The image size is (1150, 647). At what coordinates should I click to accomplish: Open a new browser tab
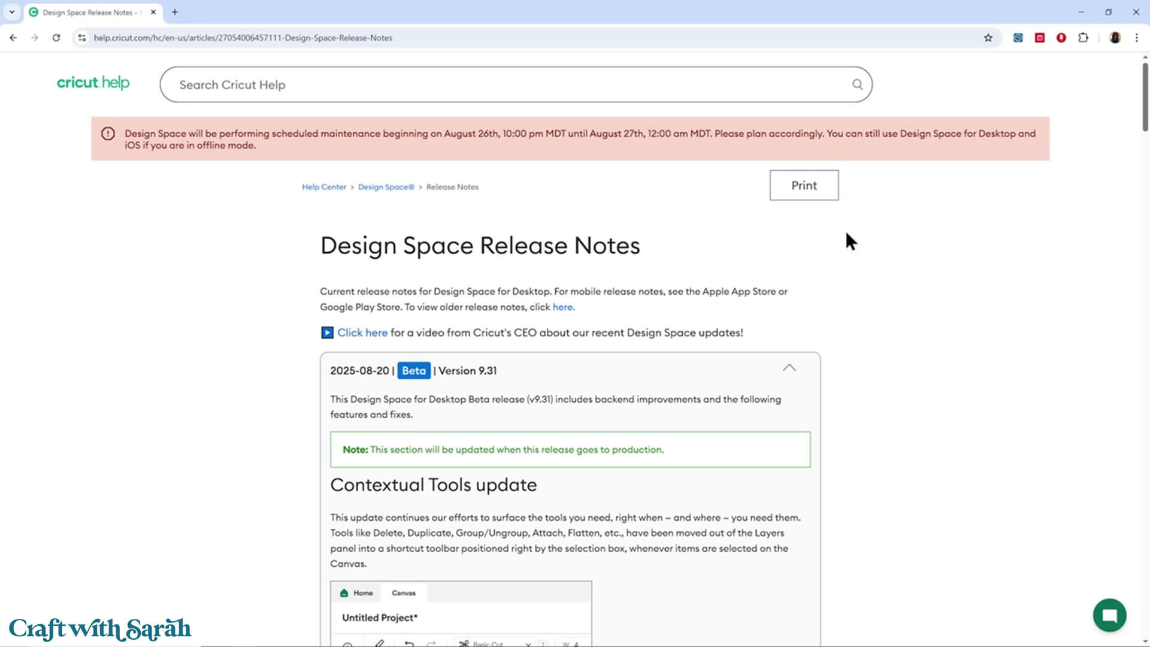point(175,12)
